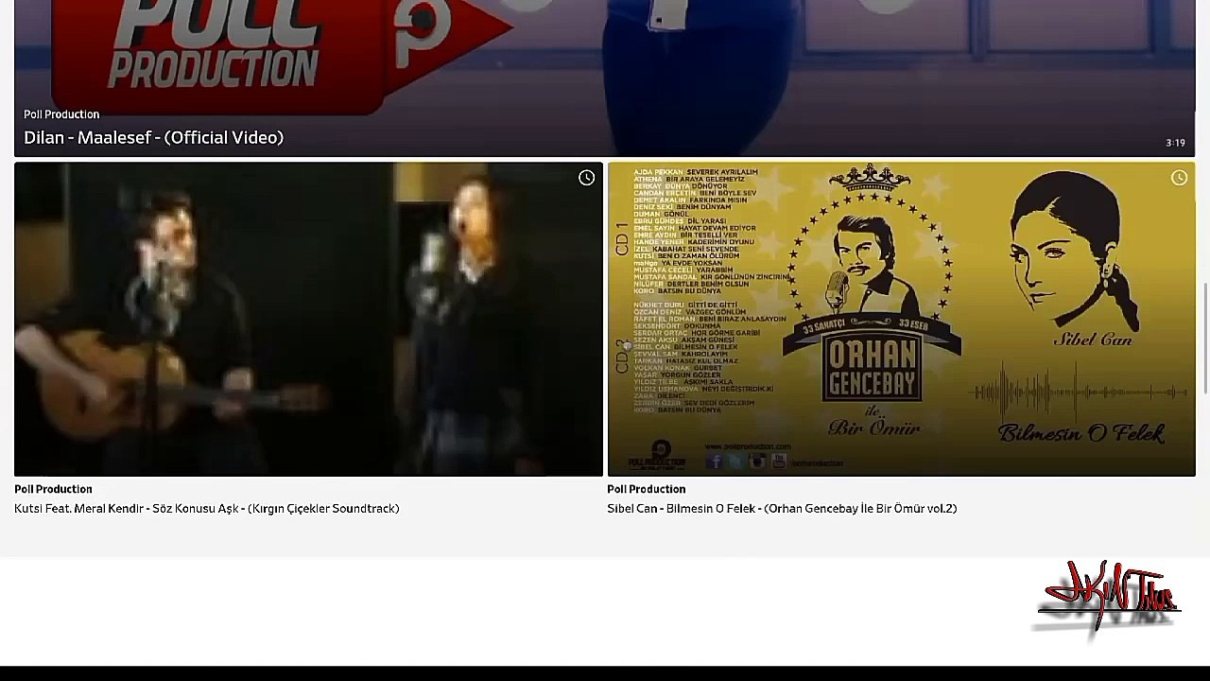Click the 3:19 duration on the Dilan video
This screenshot has width=1210, height=681.
coord(1175,143)
